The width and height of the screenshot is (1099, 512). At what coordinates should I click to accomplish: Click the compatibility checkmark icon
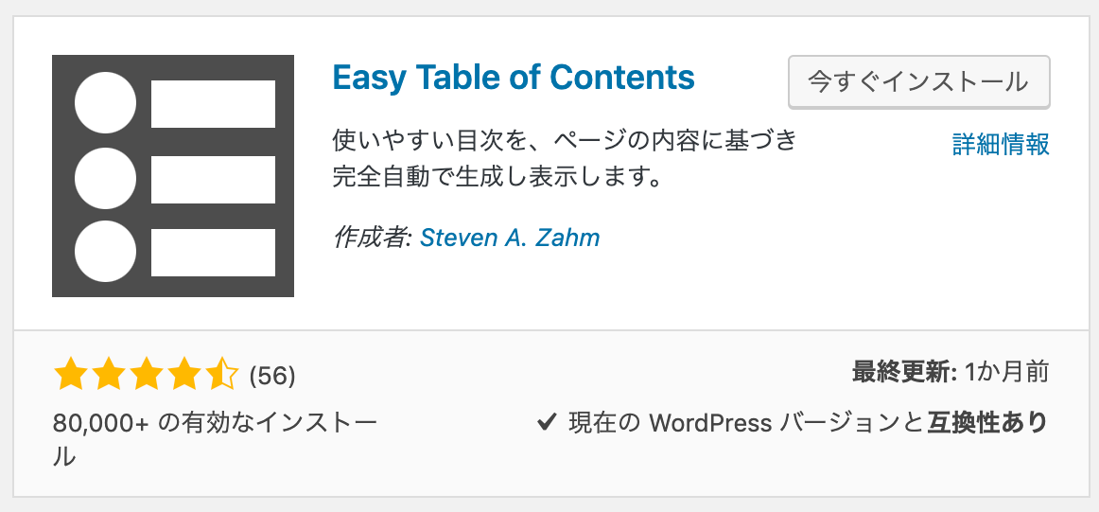click(547, 424)
